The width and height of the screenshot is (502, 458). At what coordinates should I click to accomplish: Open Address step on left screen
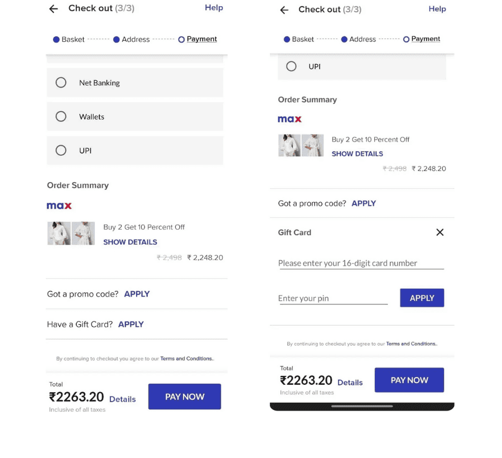coord(136,40)
